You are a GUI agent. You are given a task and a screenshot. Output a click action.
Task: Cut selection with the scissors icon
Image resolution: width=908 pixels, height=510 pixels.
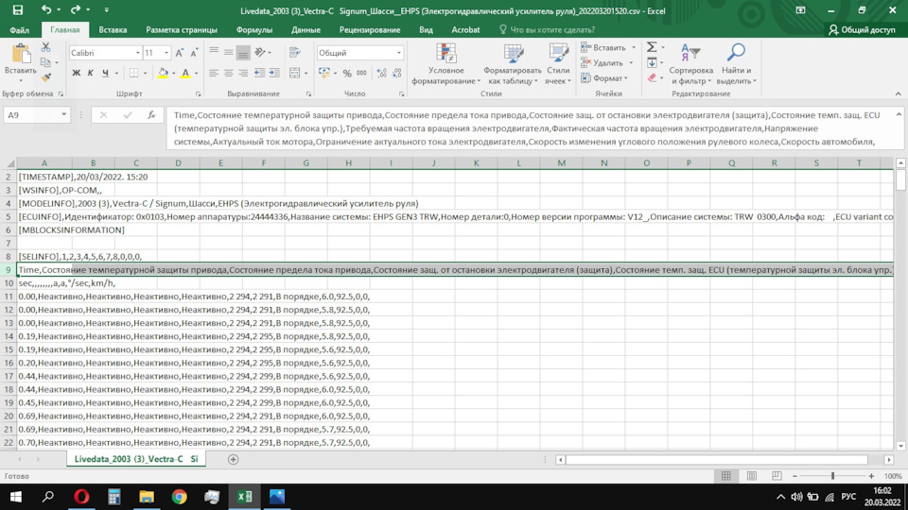point(45,47)
